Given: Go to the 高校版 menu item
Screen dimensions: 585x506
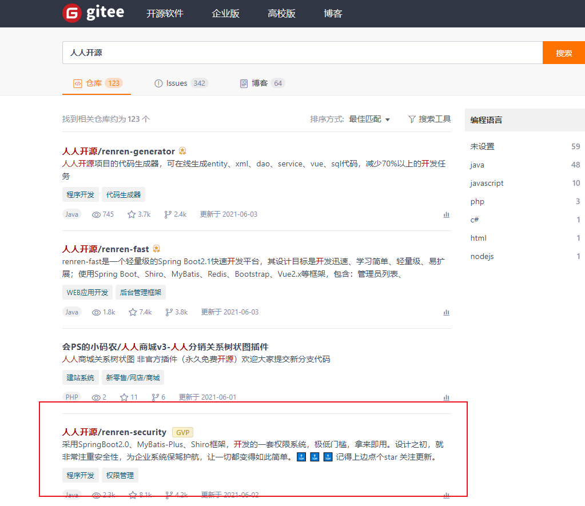Looking at the screenshot, I should tap(281, 14).
